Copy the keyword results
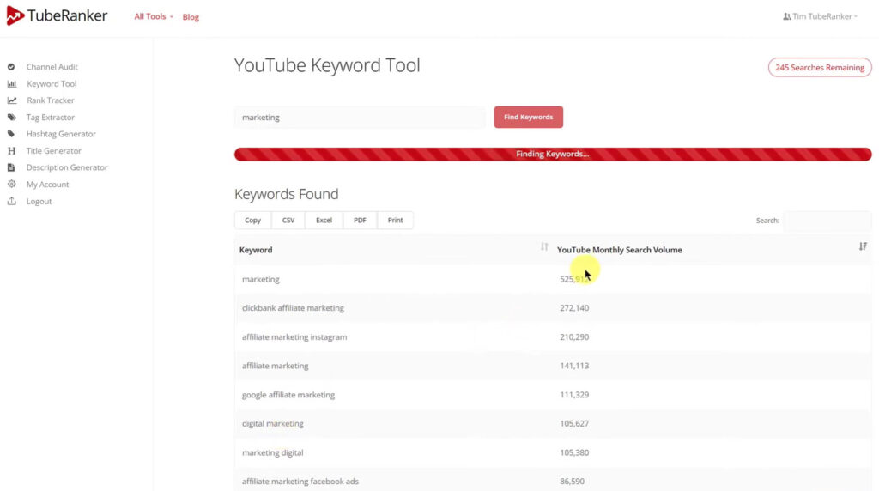Screen dimensions: 879x491 coord(252,221)
